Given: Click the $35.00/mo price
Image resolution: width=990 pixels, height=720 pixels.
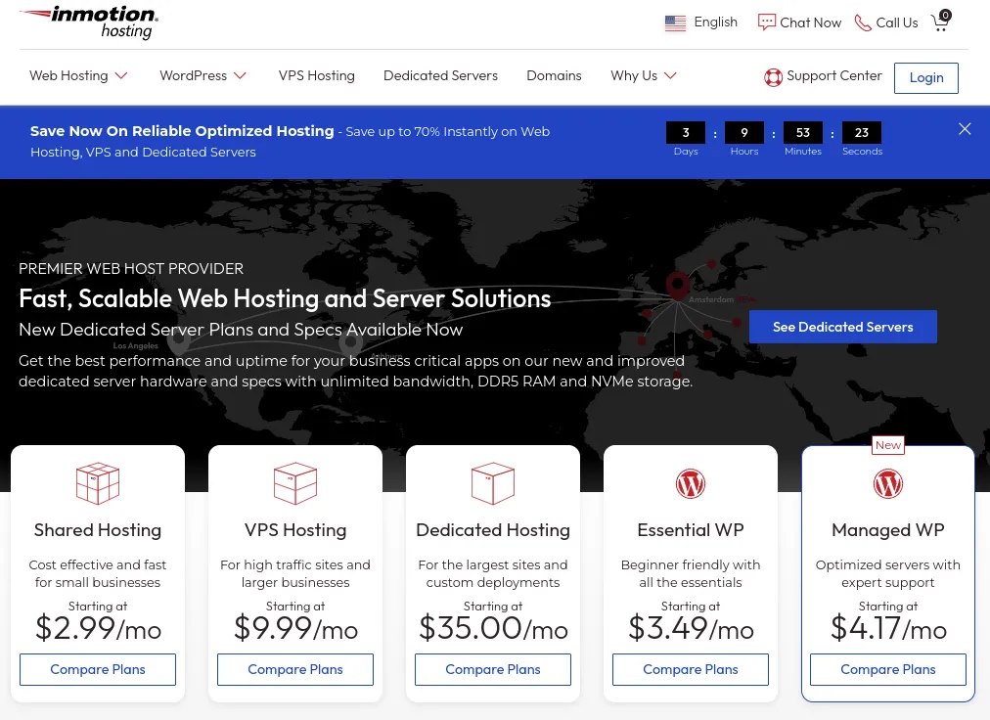Looking at the screenshot, I should [493, 628].
